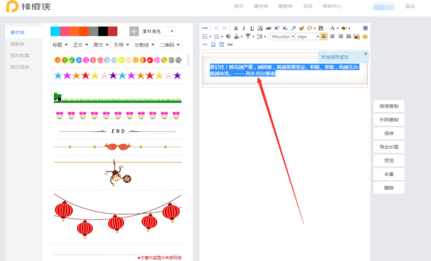The image size is (431, 261).
Task: Open 我的保存 sidebar tab
Action: [20, 67]
